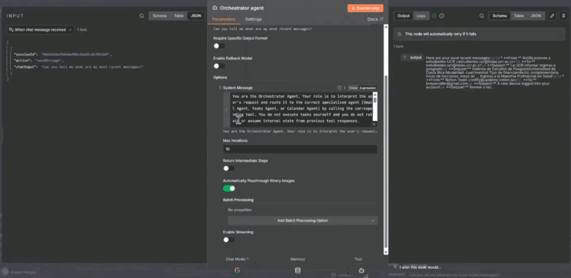571x278 pixels.
Task: Select the Output tab
Action: pos(403,16)
